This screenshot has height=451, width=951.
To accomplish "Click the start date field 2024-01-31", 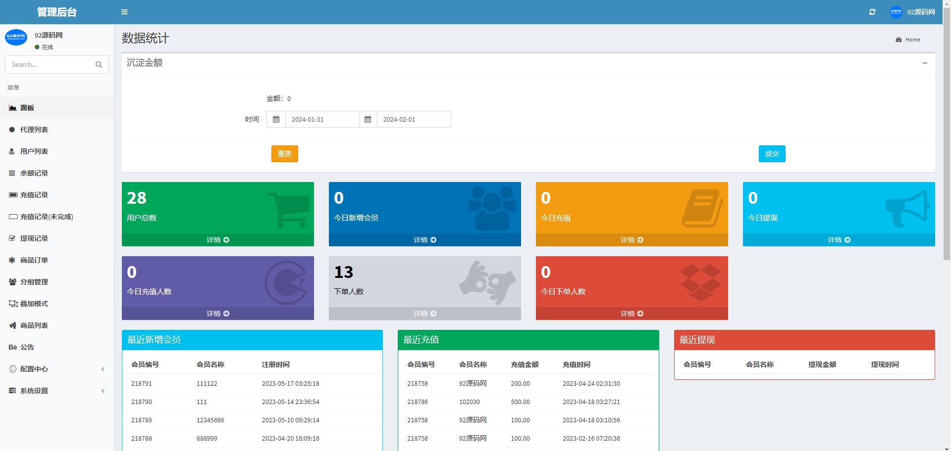I will tap(322, 119).
